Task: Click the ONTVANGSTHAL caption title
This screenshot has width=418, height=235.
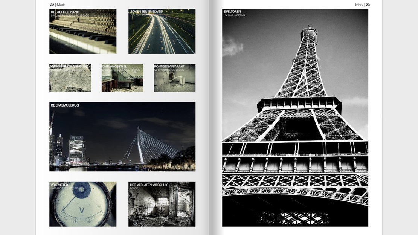Action: click(114, 67)
